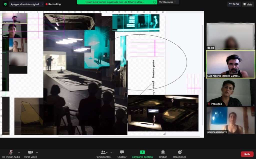This screenshot has height=159, width=256.
Task: Expand the audio options arrow beside Re-iniciar Audio
Action: tap(19, 152)
